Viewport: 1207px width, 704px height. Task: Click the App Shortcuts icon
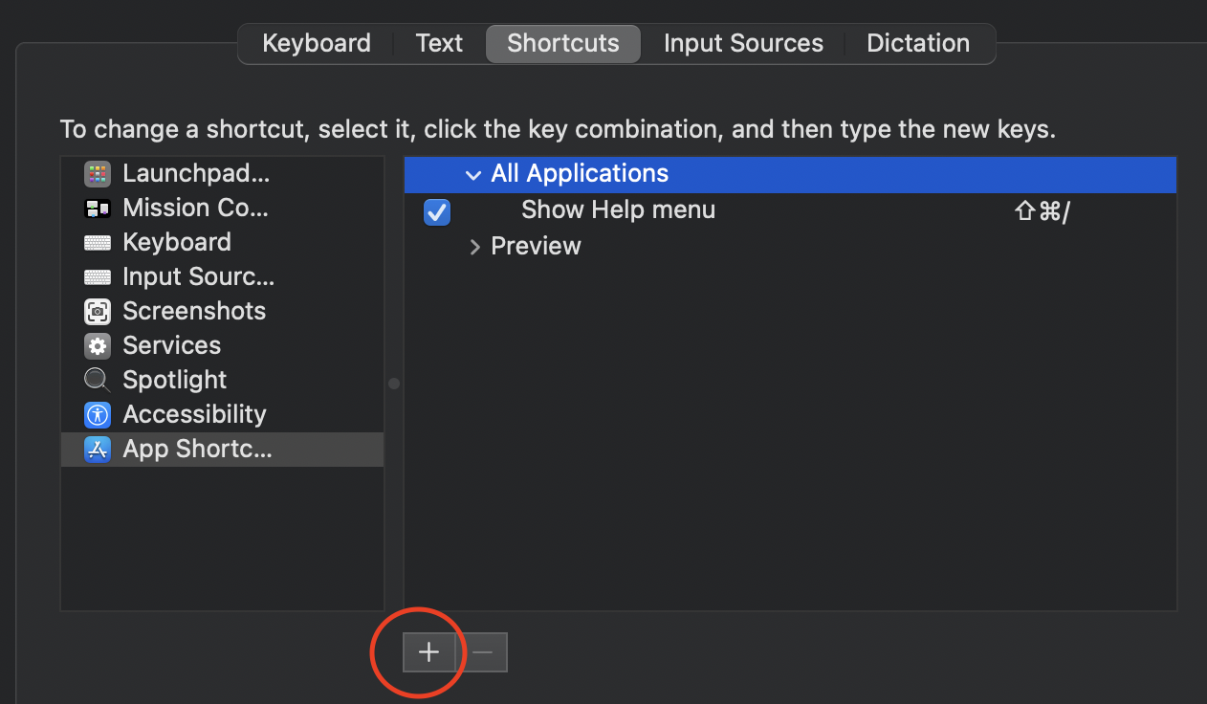click(x=98, y=450)
